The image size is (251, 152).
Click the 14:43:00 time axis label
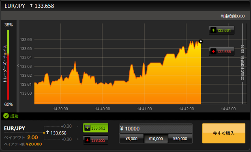(x=228, y=109)
